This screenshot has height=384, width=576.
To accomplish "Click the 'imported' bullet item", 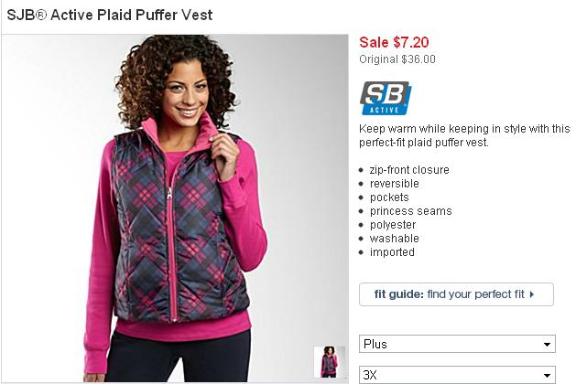I will pos(392,252).
